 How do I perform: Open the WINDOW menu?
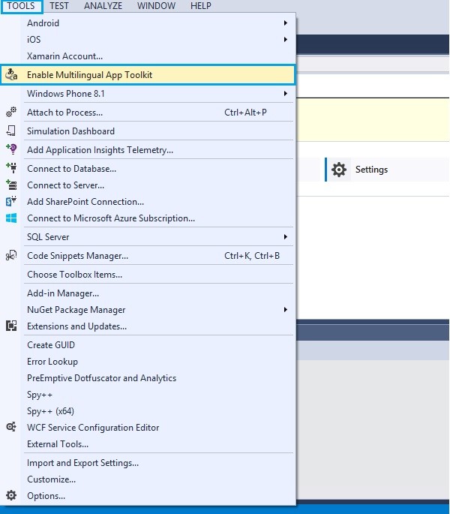pos(156,6)
